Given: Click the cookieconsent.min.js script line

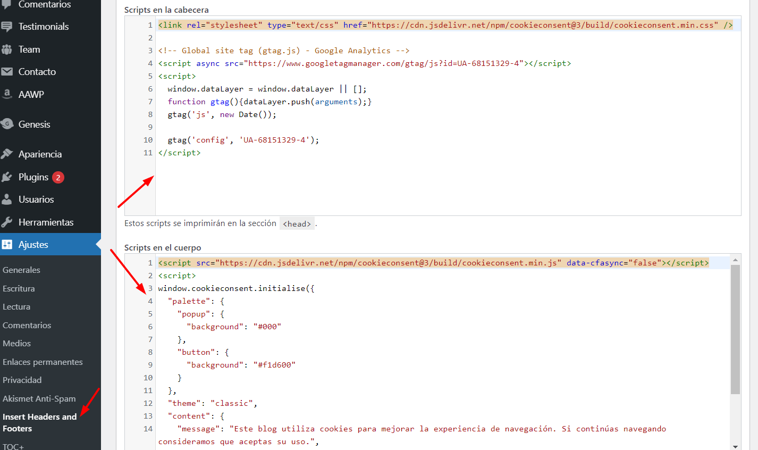Looking at the screenshot, I should point(433,263).
